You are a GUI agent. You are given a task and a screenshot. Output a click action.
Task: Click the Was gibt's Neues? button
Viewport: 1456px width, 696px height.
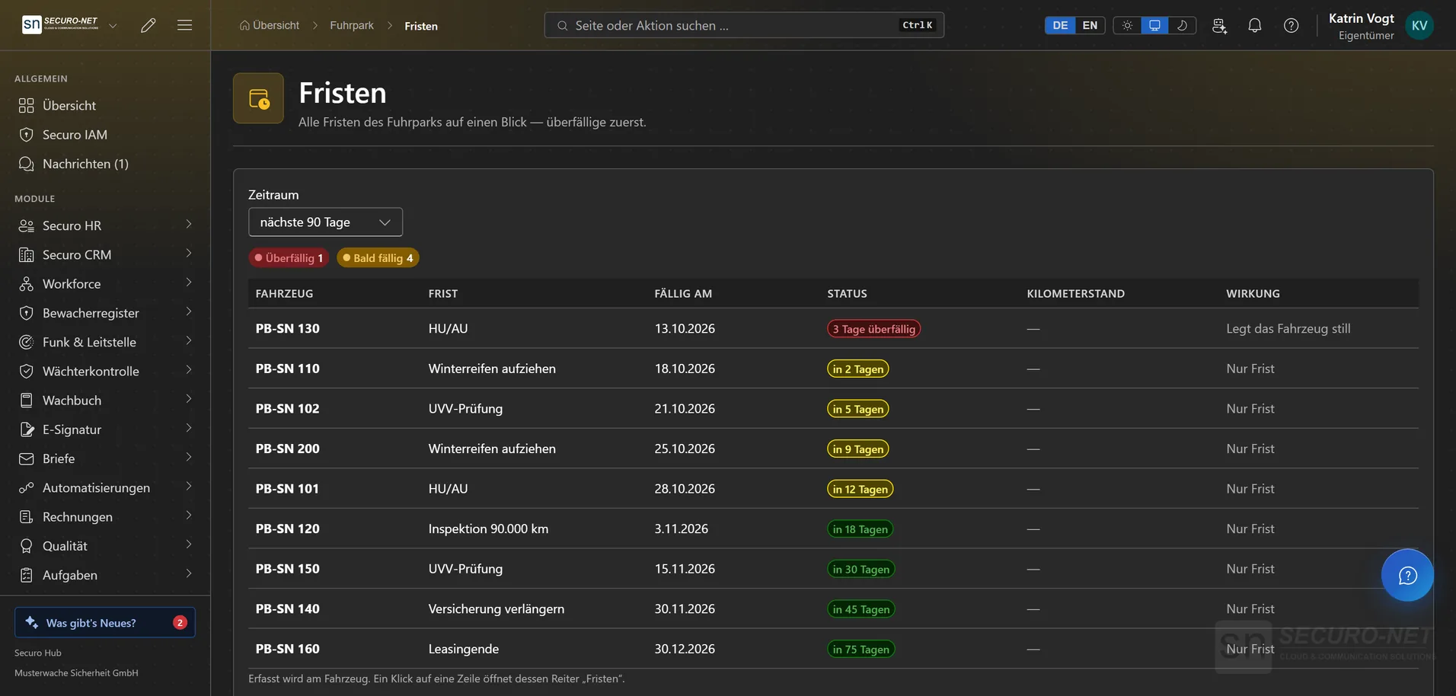[105, 622]
